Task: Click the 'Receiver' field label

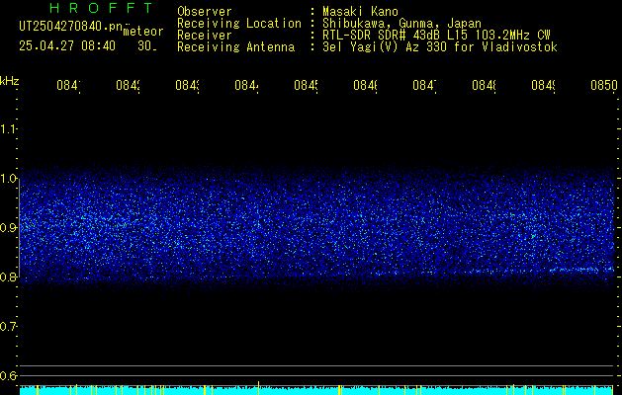Action: pos(205,36)
